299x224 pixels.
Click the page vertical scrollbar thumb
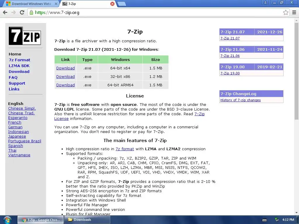pos(297,71)
